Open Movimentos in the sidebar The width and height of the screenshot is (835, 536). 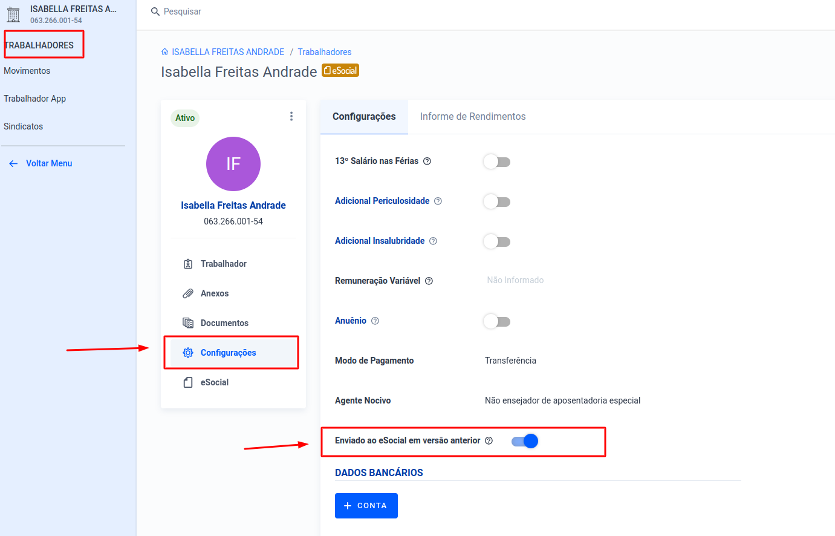[27, 71]
